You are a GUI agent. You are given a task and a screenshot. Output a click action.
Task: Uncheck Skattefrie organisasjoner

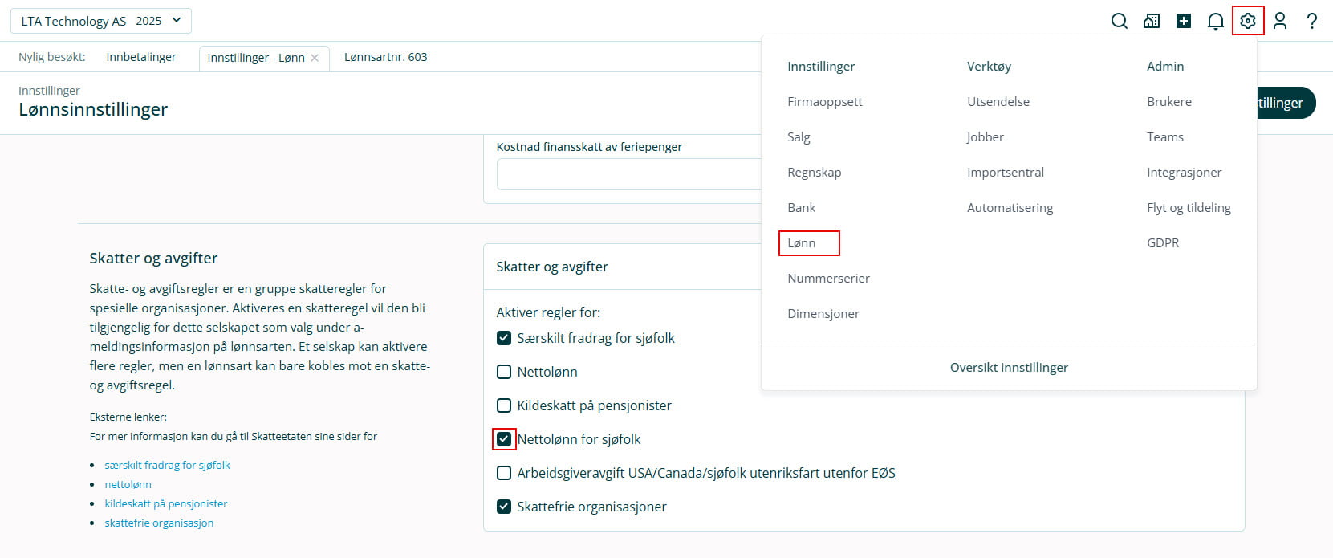click(504, 507)
